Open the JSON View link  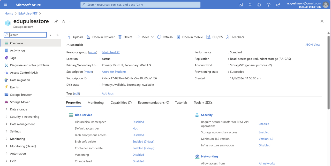tap(313, 45)
